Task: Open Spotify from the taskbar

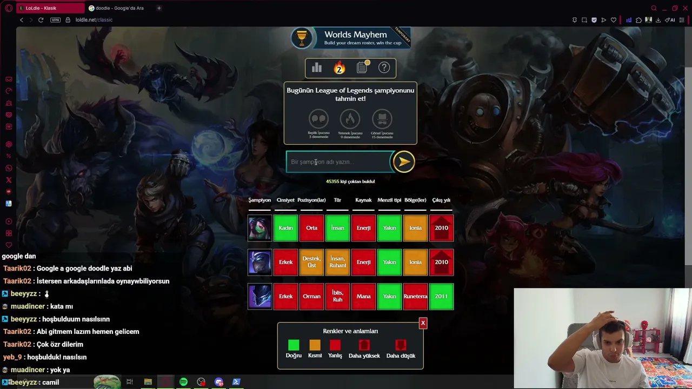Action: [183, 382]
